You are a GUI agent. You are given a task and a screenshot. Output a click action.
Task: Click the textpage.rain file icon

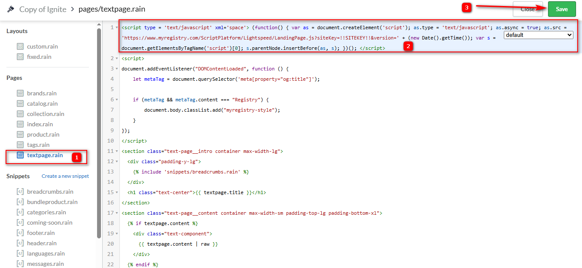point(20,155)
